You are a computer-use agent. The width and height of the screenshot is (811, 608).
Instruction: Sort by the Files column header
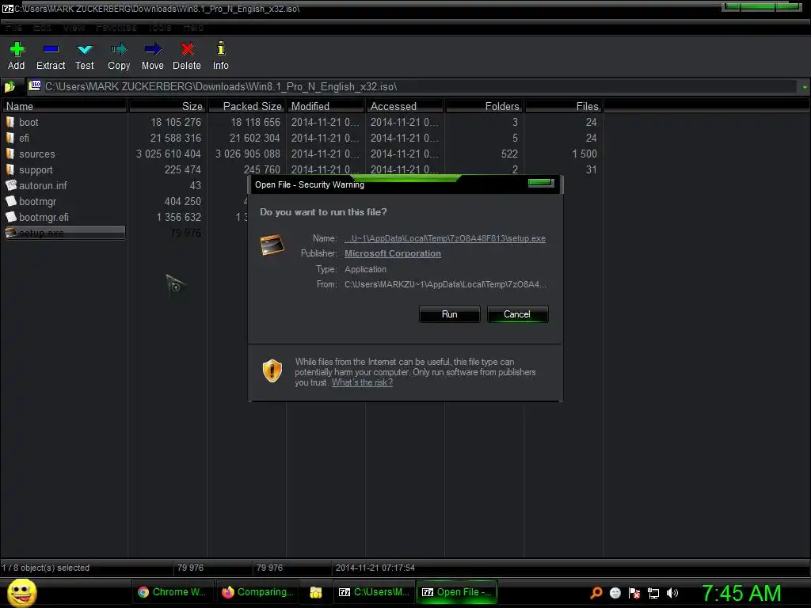coord(563,106)
